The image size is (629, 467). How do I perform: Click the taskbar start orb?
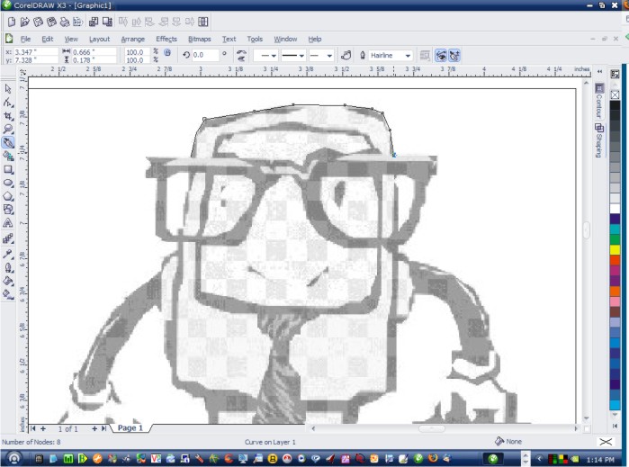[x=14, y=458]
